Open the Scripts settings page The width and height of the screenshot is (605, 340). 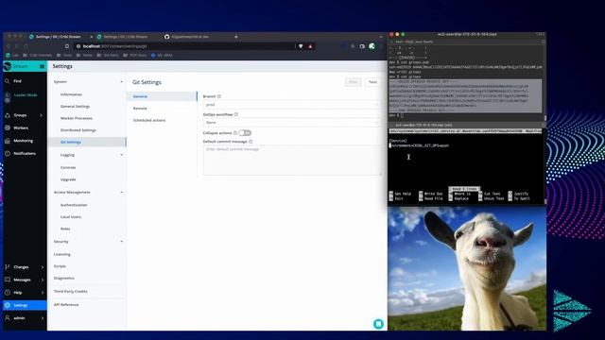tap(60, 266)
